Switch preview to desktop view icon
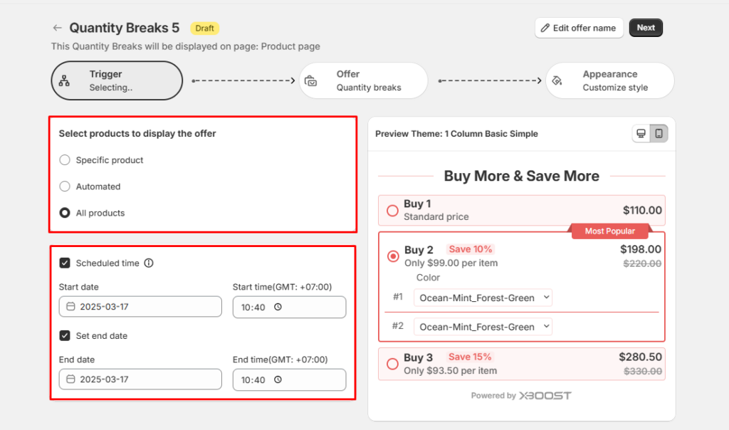The width and height of the screenshot is (729, 430). 641,134
